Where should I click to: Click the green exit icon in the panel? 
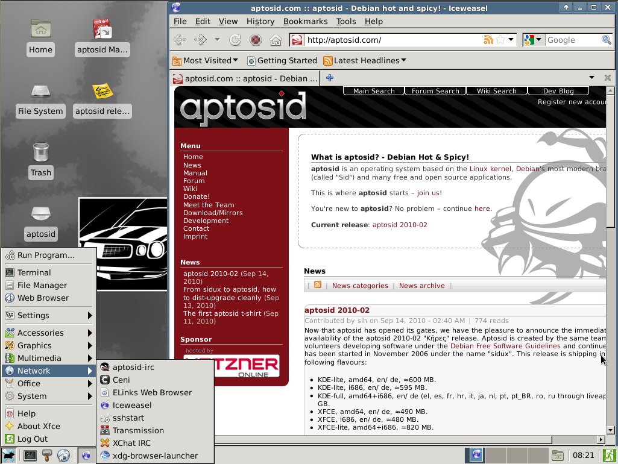609,456
